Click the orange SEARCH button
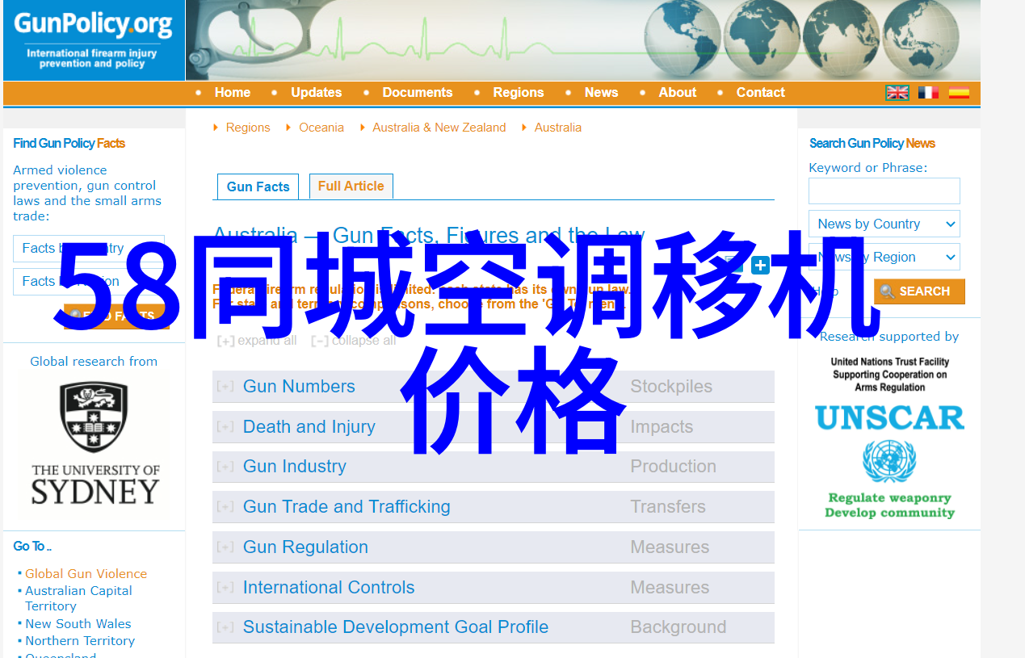The image size is (1025, 658). tap(919, 291)
